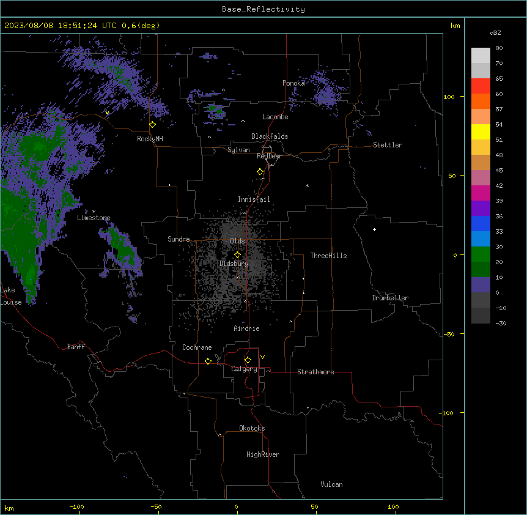Pick the red 60-65 dBZ legend color
This screenshot has height=515, width=527.
(x=481, y=86)
